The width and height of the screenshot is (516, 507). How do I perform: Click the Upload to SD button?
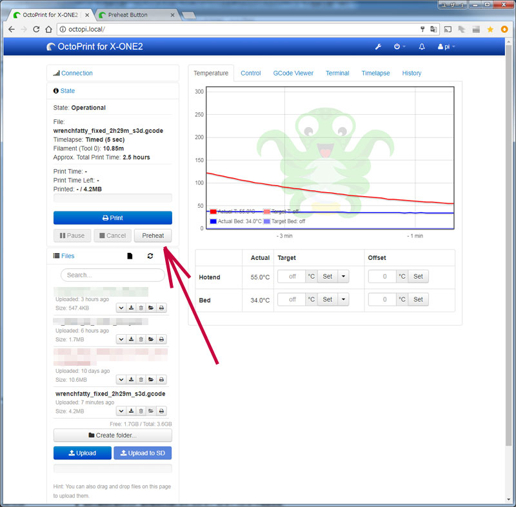click(x=143, y=453)
